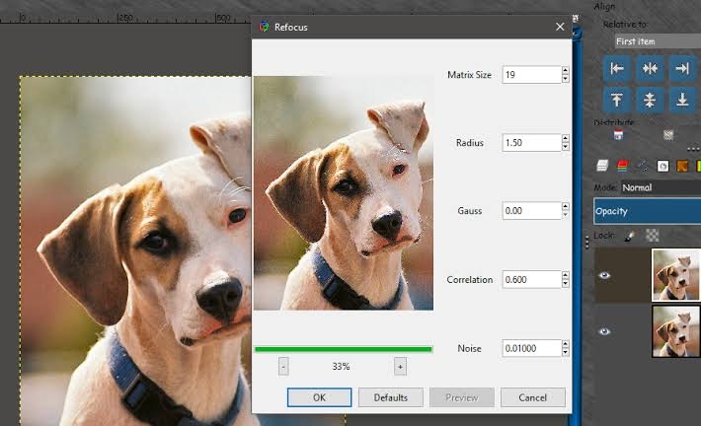This screenshot has width=701, height=426.
Task: Align top edge of target
Action: [x=617, y=100]
